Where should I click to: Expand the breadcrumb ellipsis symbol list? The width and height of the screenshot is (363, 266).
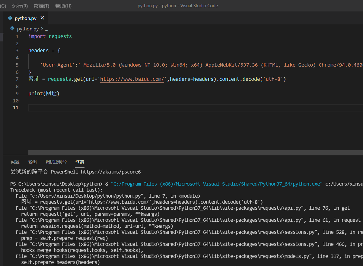46,29
